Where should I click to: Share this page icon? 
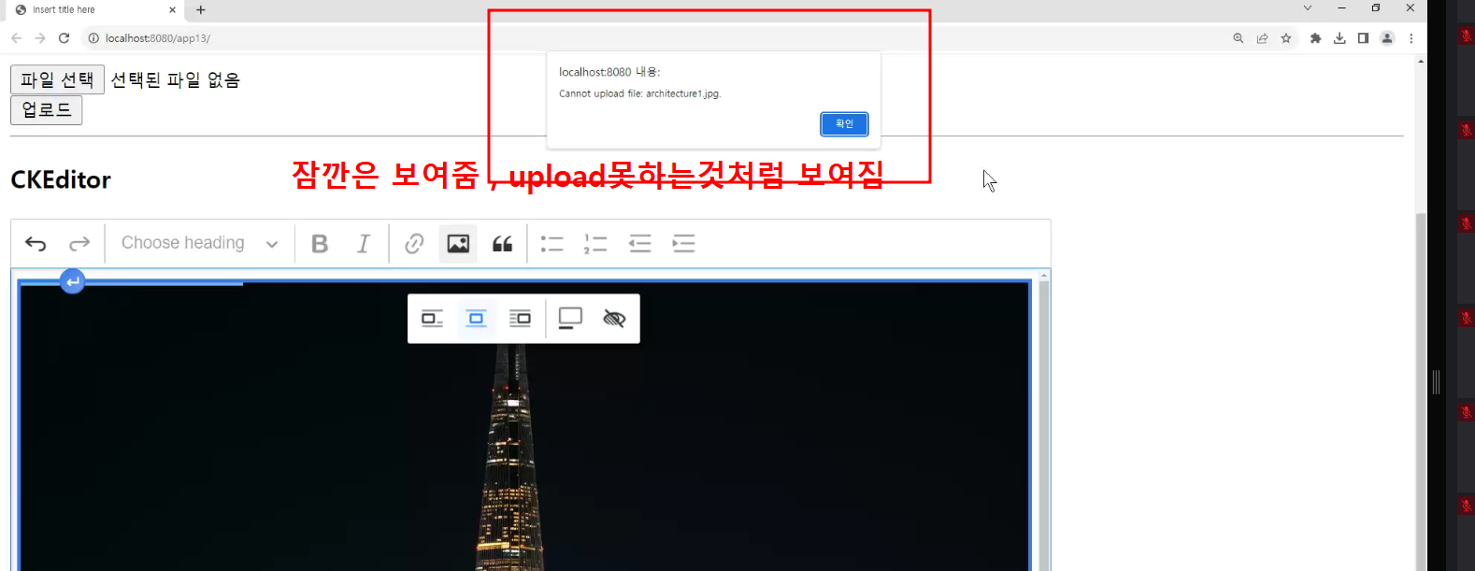click(x=1263, y=38)
